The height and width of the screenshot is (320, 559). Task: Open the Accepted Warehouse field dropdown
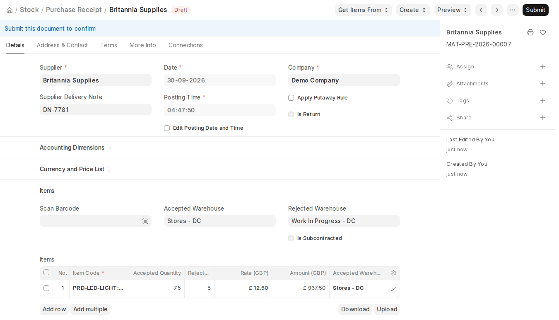pos(220,221)
